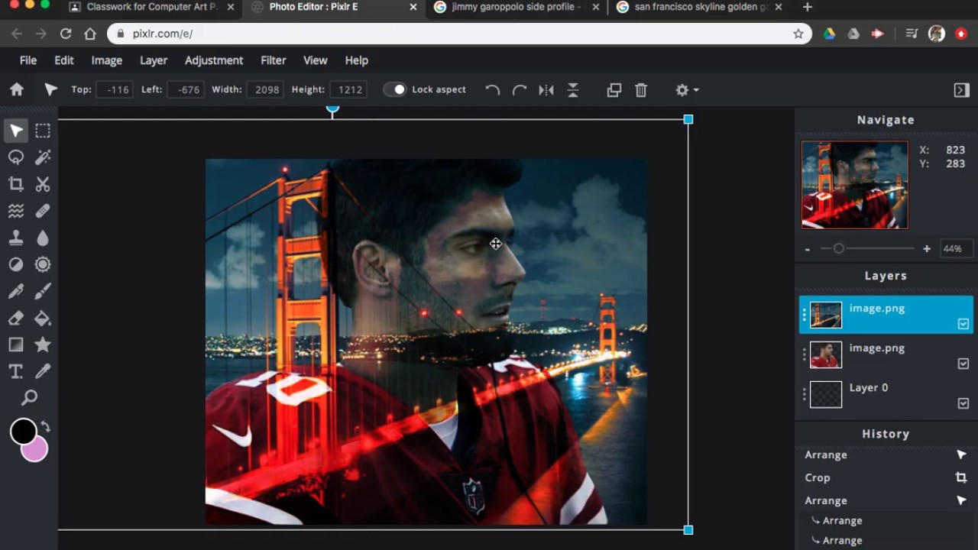Viewport: 978px width, 550px height.
Task: Select the Crop tool
Action: point(16,184)
